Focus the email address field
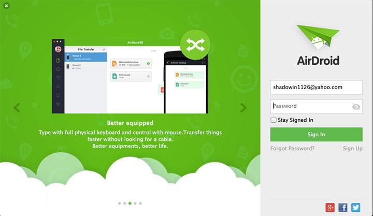The width and height of the screenshot is (373, 216). pyautogui.click(x=317, y=88)
